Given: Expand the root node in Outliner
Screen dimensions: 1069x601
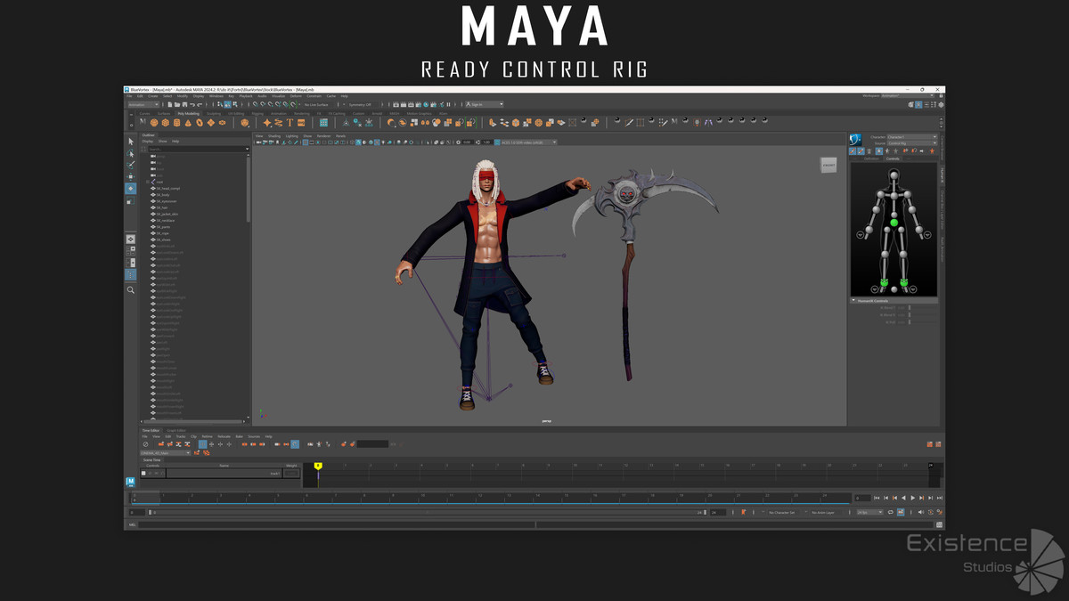Looking at the screenshot, I should click(149, 182).
